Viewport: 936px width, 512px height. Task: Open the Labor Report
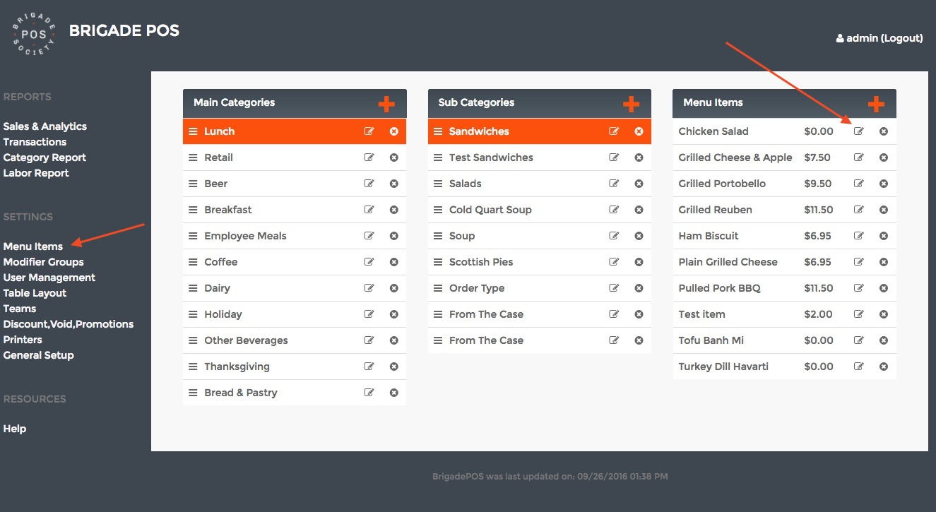[x=36, y=173]
